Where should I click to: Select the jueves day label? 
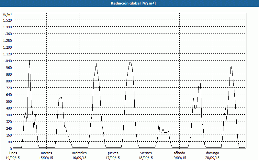pos(113,153)
